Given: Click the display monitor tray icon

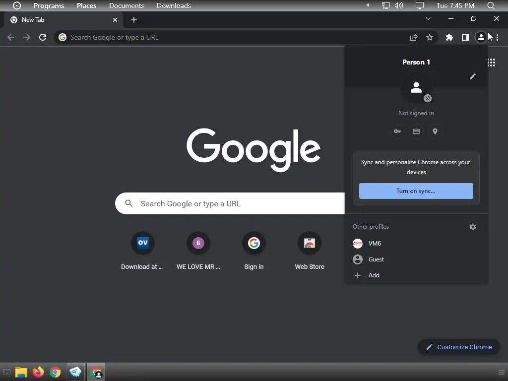Looking at the screenshot, I should pos(420,5).
